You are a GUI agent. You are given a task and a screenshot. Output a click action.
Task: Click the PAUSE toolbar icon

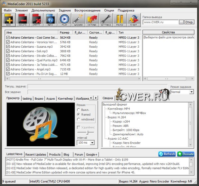[x=120, y=20]
